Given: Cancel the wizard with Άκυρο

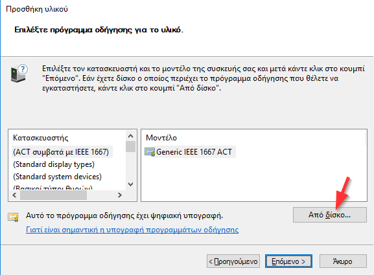Looking at the screenshot, I should (x=343, y=261).
